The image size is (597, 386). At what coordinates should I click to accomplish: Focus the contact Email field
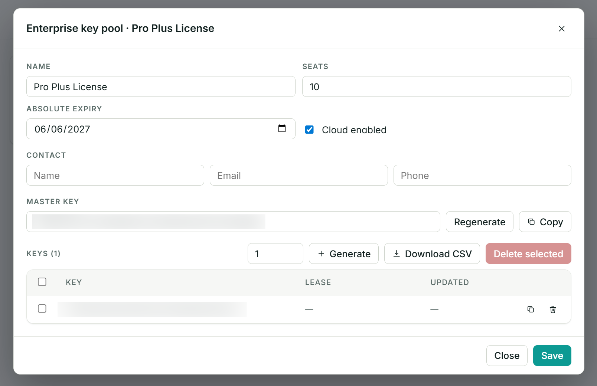point(298,175)
